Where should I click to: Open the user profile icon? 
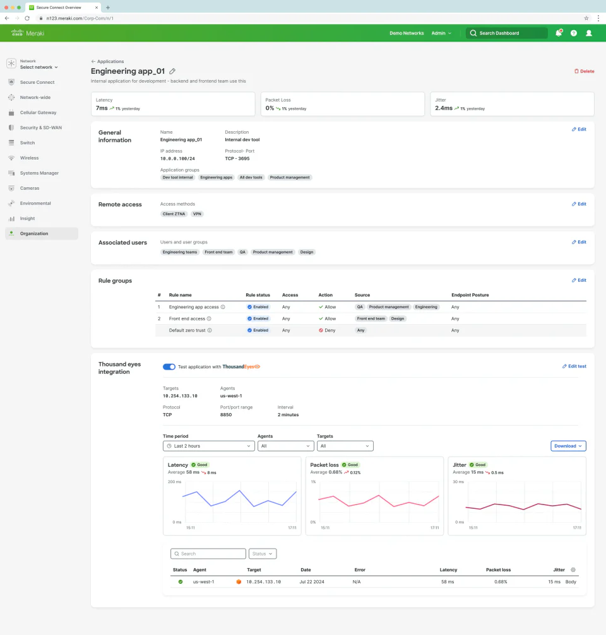pyautogui.click(x=588, y=33)
